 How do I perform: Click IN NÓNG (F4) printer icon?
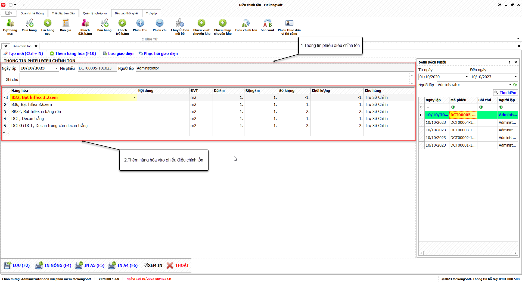(x=39, y=265)
